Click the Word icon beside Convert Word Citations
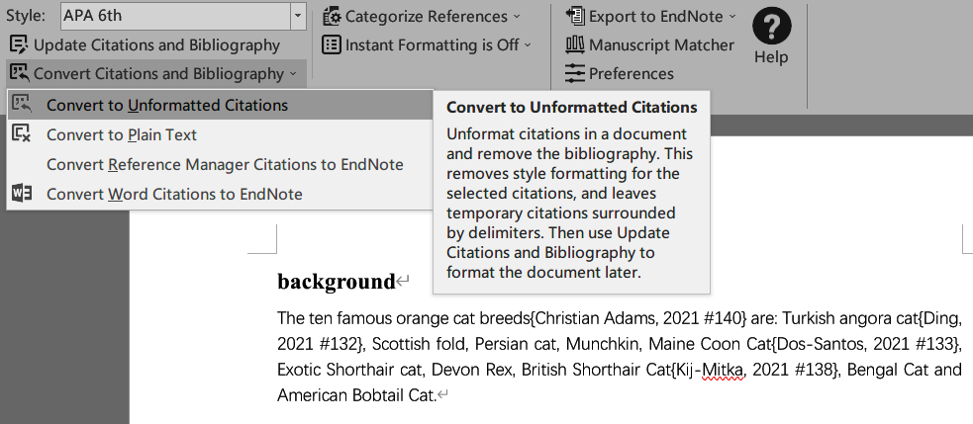 pyautogui.click(x=22, y=194)
